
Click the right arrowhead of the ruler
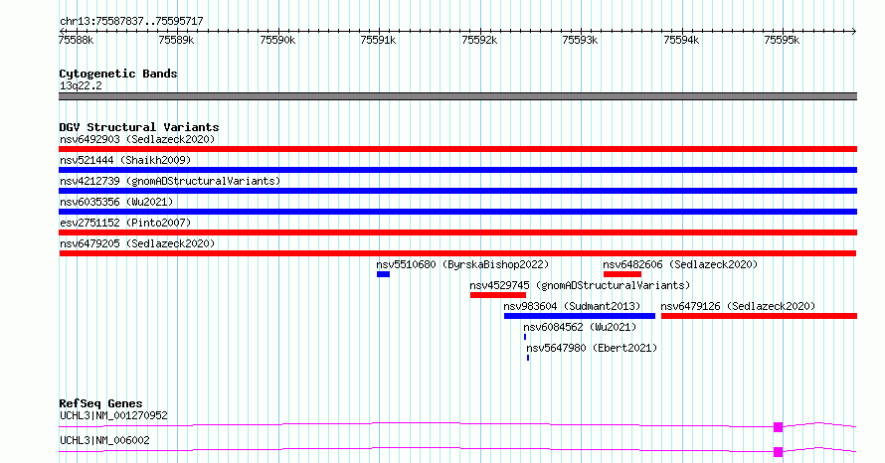click(854, 31)
